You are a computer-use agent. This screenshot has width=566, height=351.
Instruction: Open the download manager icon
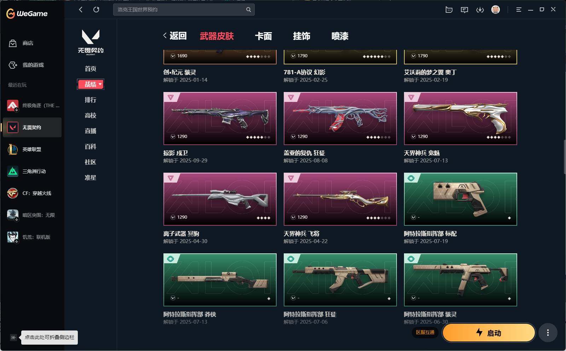click(x=480, y=10)
